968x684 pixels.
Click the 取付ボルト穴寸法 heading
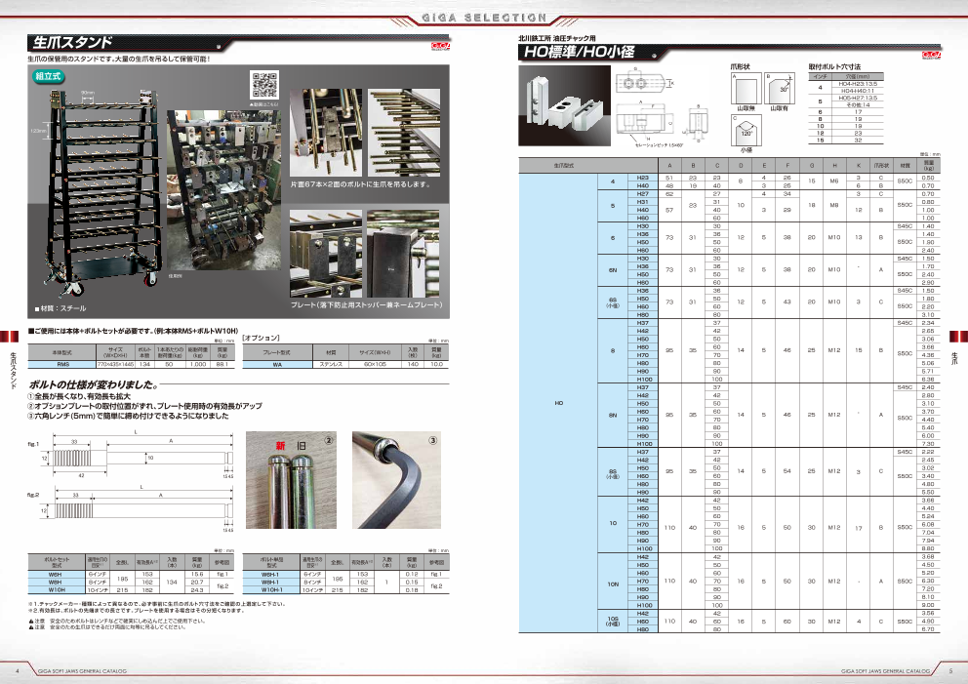[x=834, y=66]
